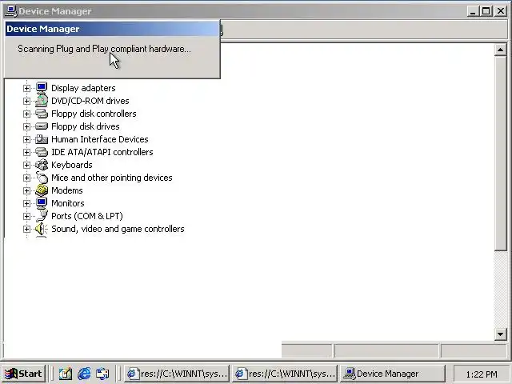The height and width of the screenshot is (384, 512).
Task: Click the Floppy disk drives icon
Action: [42, 126]
